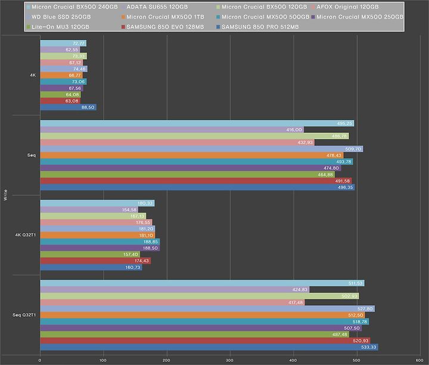The width and height of the screenshot is (429, 365).
Task: Click the 495,25 value in Seq group
Action: 345,123
